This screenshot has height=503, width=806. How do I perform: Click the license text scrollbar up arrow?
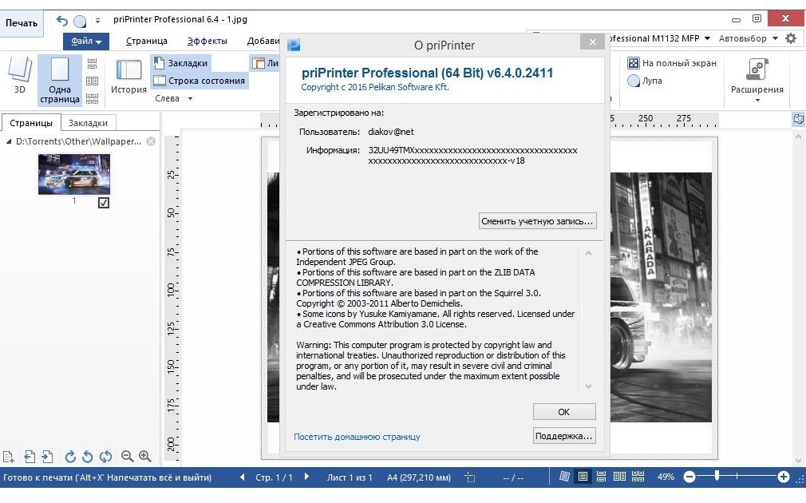[589, 254]
